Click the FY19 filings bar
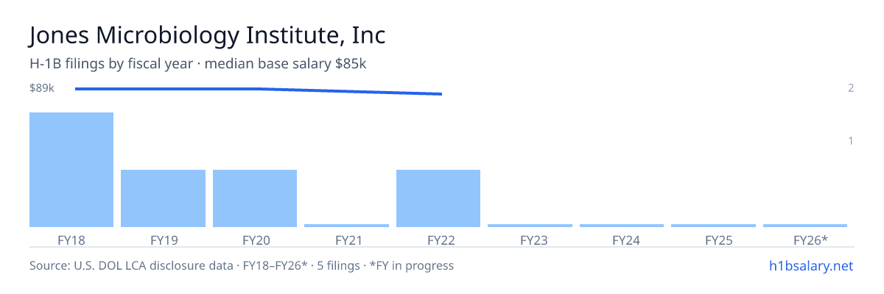This screenshot has width=884, height=294. [163, 198]
